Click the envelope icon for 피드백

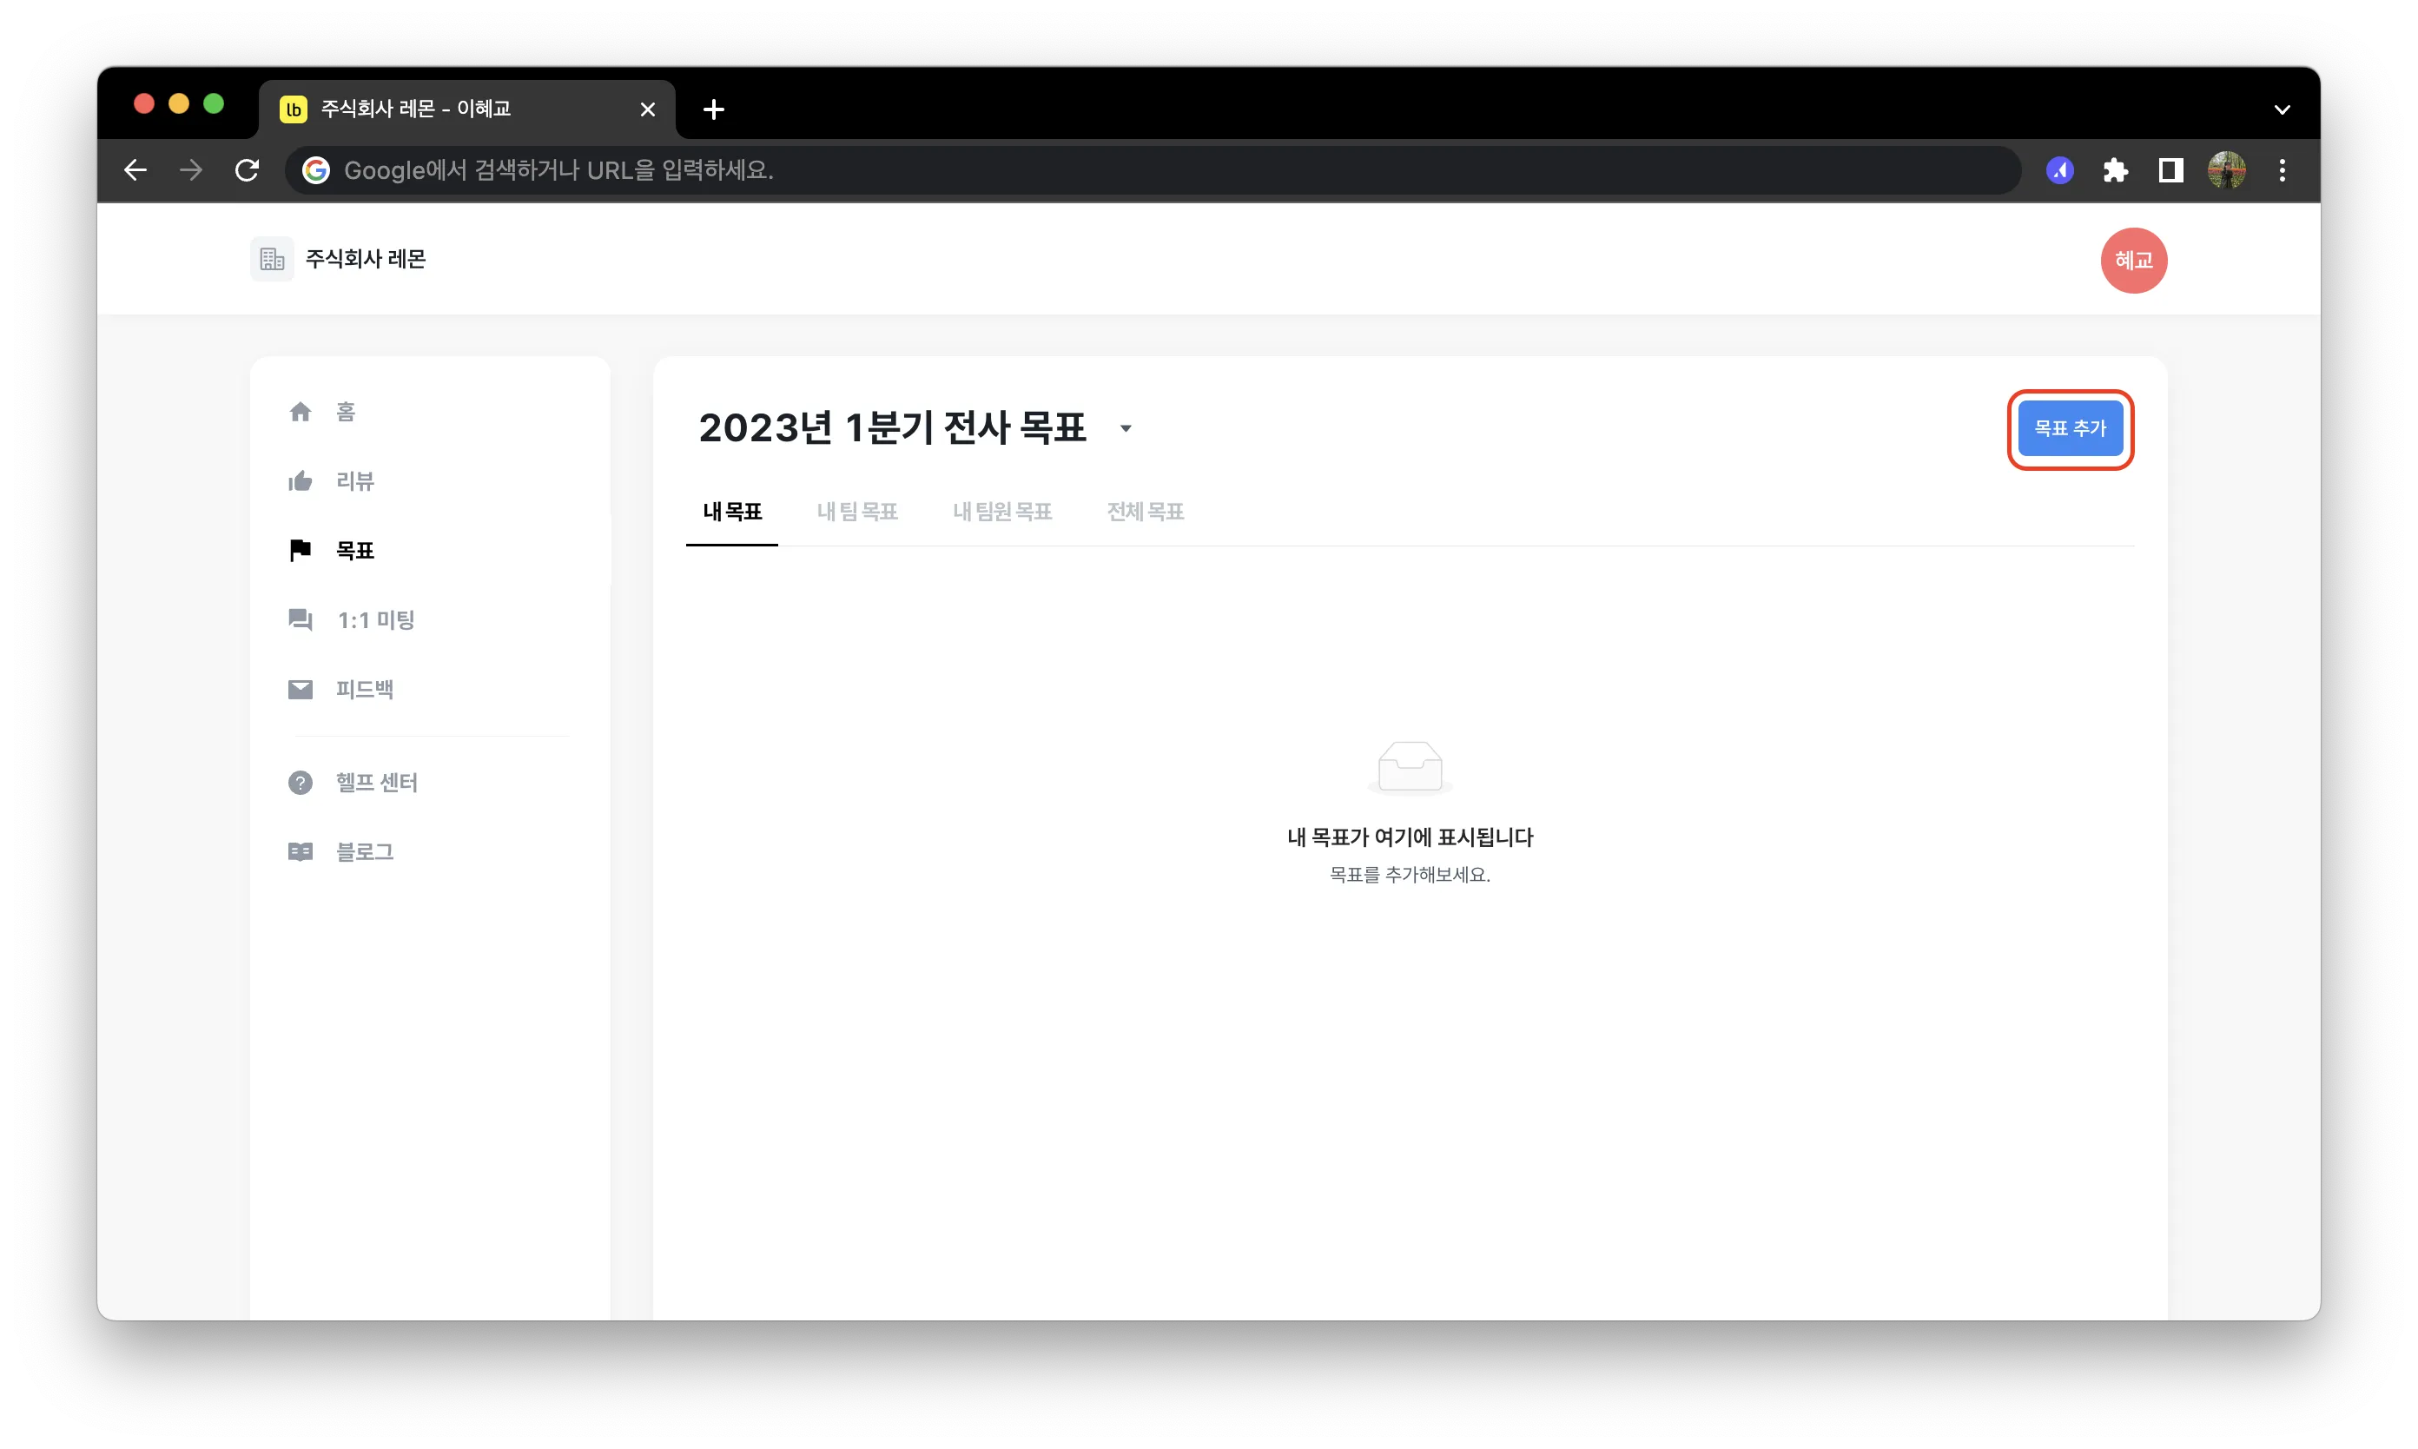coord(300,690)
